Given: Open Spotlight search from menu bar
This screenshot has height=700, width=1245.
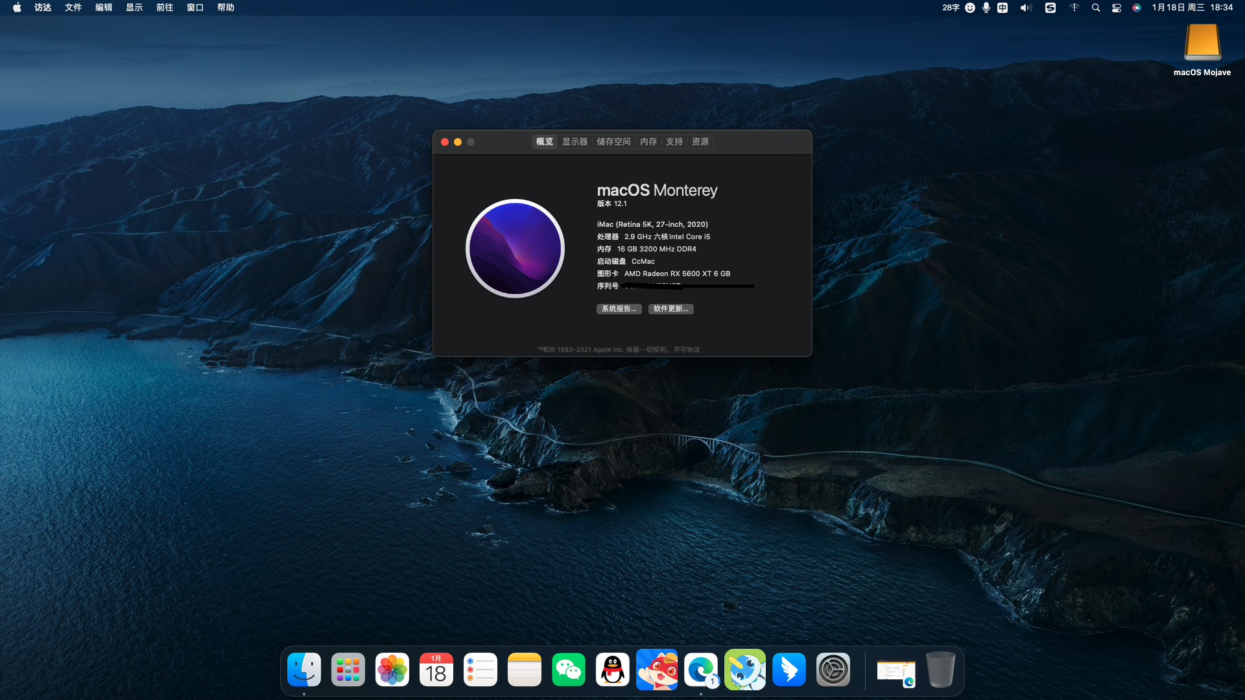Looking at the screenshot, I should pos(1096,8).
